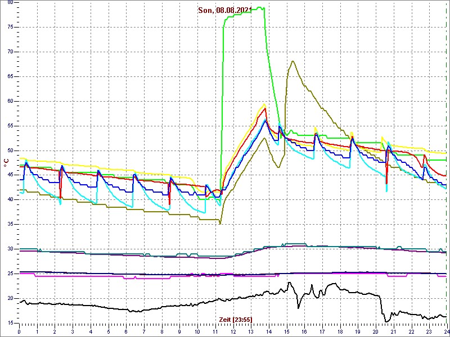Select hour '3' on the time axis

(73, 331)
